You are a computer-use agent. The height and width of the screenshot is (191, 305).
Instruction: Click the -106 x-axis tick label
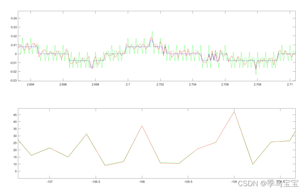(142, 182)
